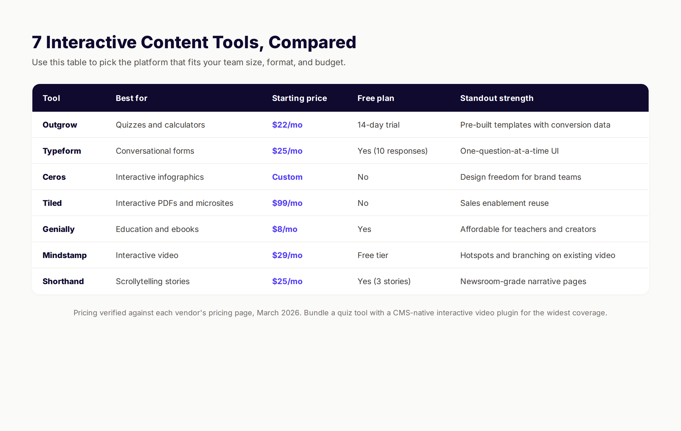Select the 'Standout strength' column header
This screenshot has width=681, height=431.
tap(497, 98)
